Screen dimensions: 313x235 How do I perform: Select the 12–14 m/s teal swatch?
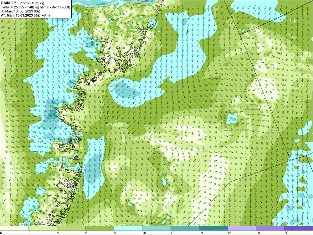185,228
